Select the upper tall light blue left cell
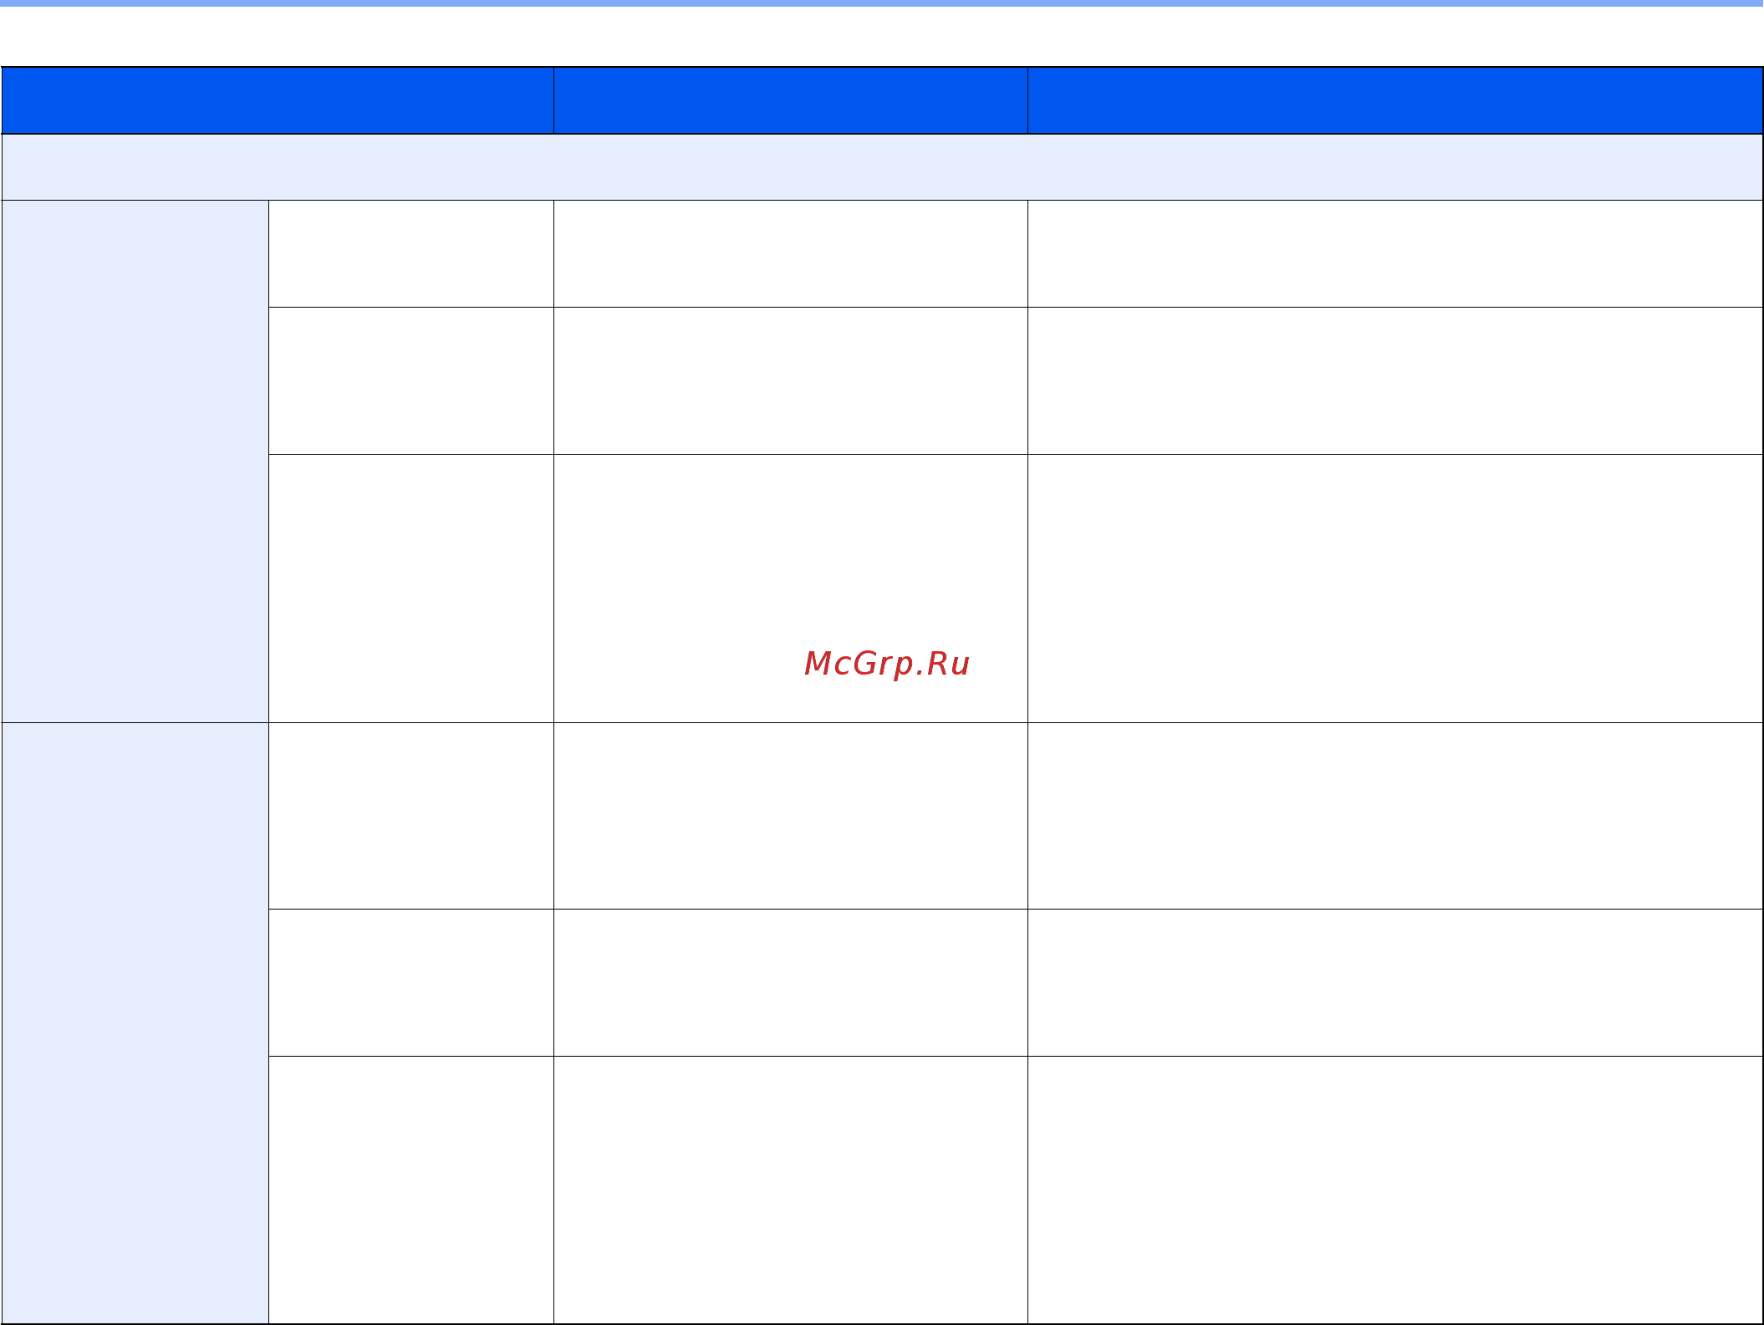The image size is (1764, 1325). click(135, 461)
